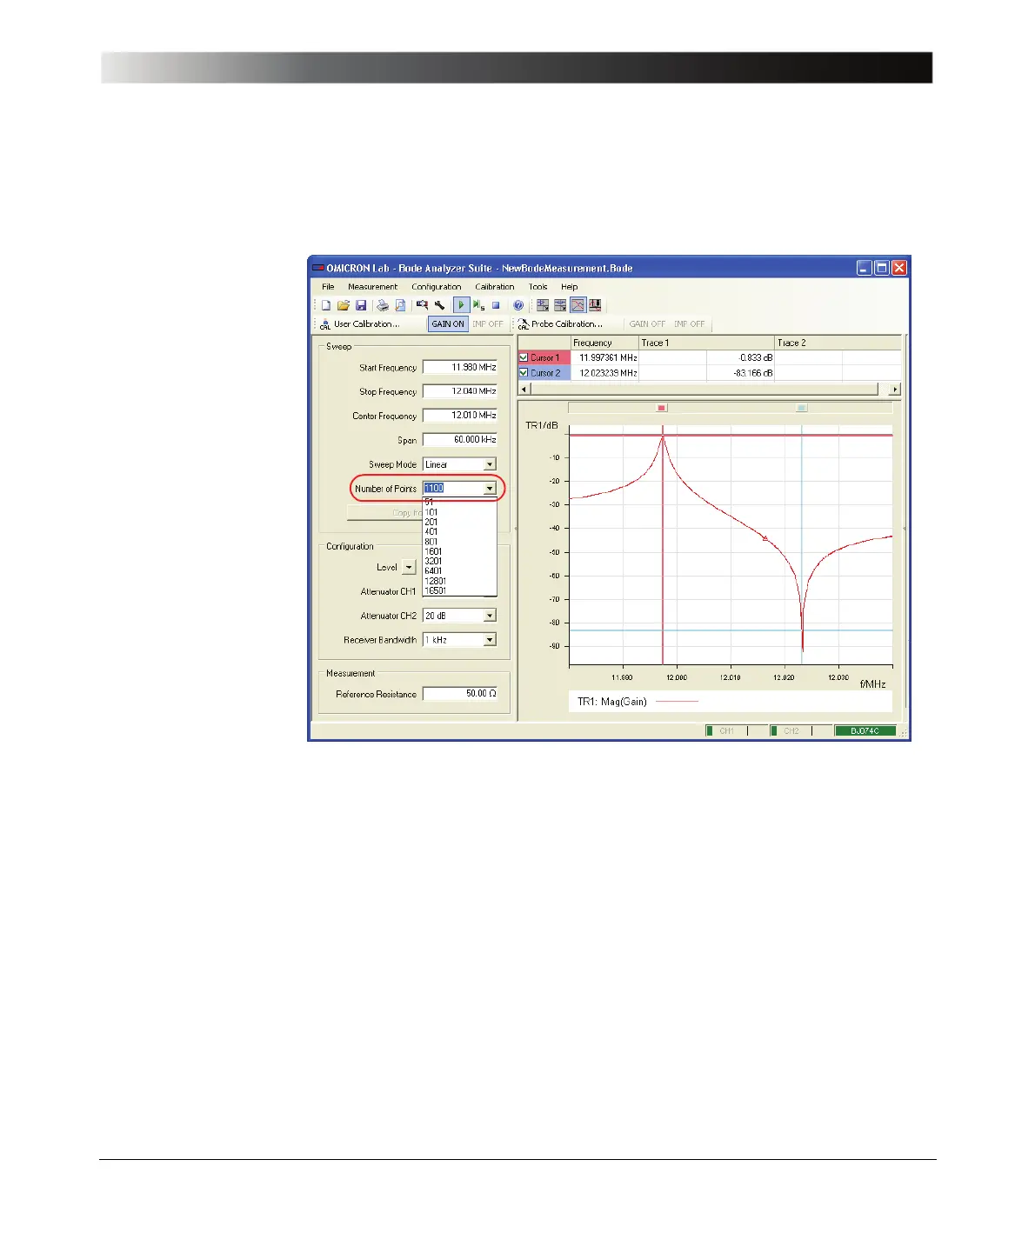The image size is (1035, 1233).
Task: Click the device search icon beside the wrench
Action: tap(422, 305)
